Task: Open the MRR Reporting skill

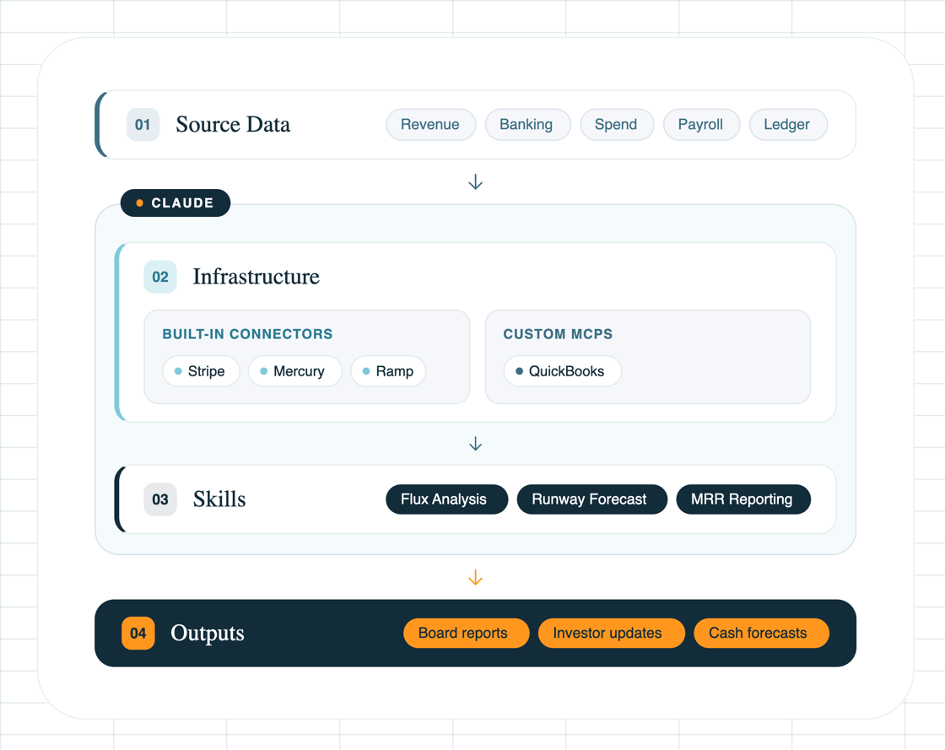Action: click(x=743, y=499)
